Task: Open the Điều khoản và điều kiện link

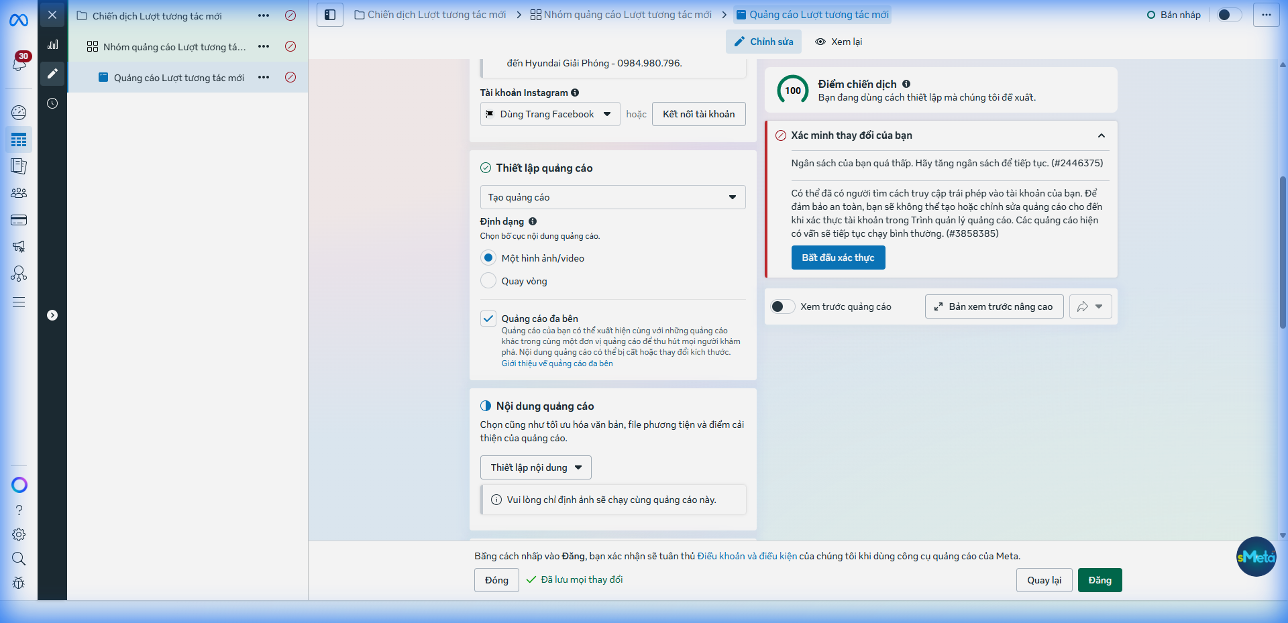Action: pos(747,556)
